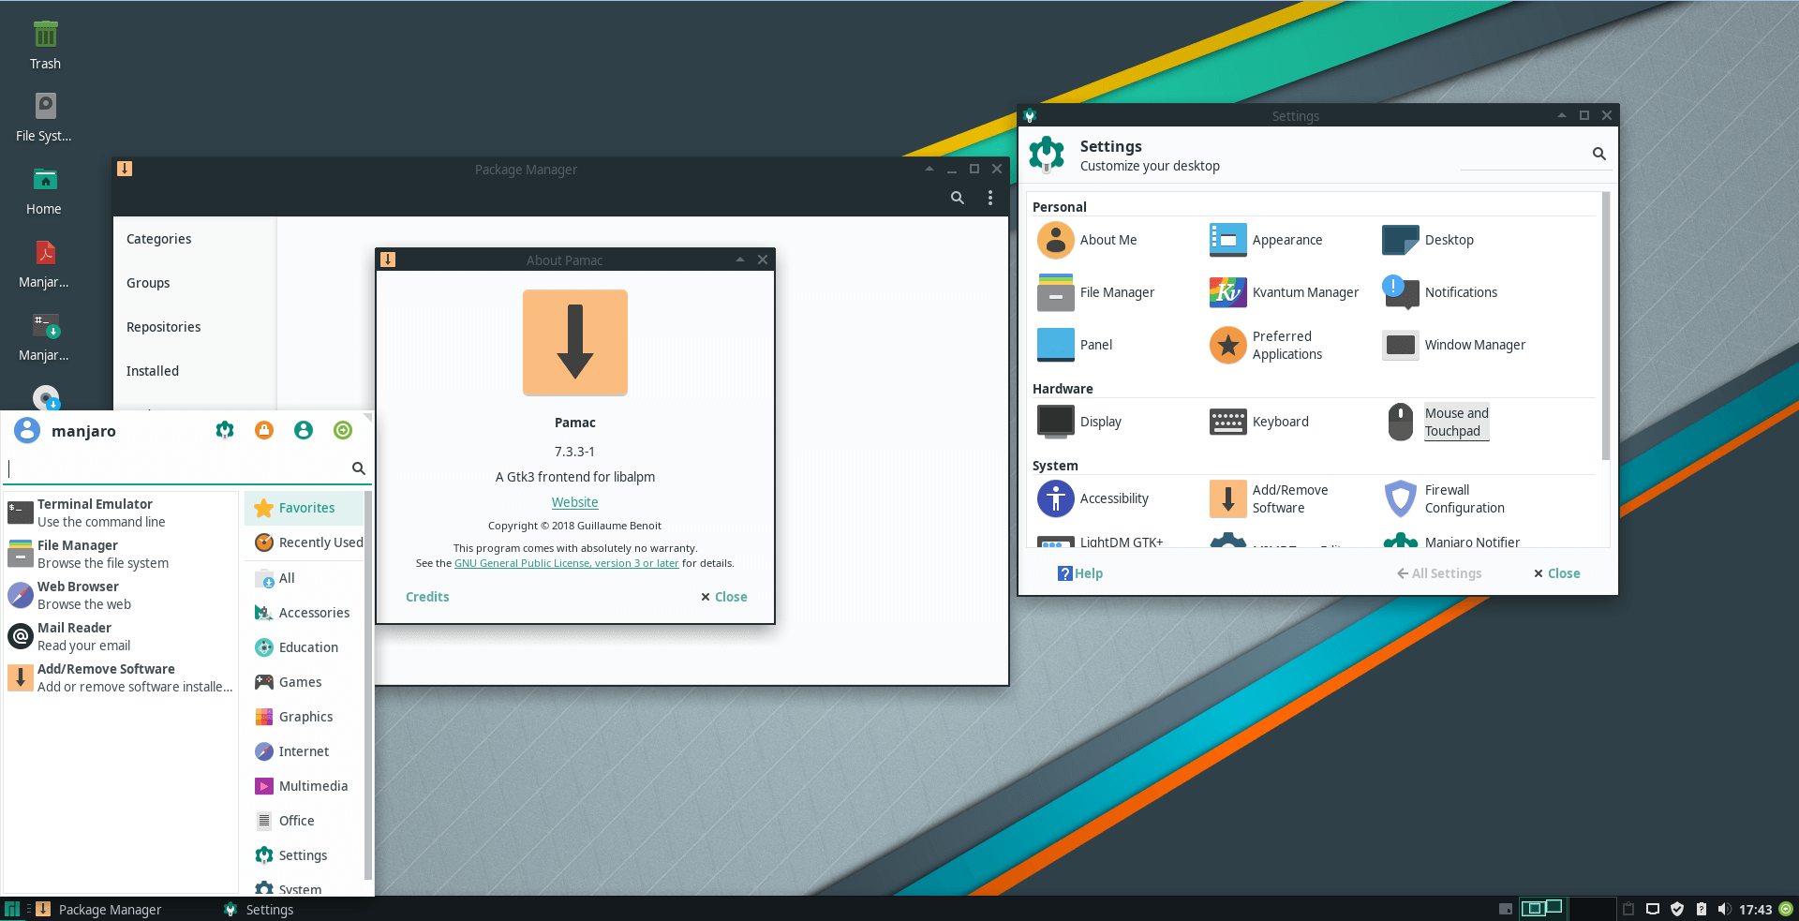Open the Home folder desktop icon
Screen dimensions: 1799x921
coord(44,191)
